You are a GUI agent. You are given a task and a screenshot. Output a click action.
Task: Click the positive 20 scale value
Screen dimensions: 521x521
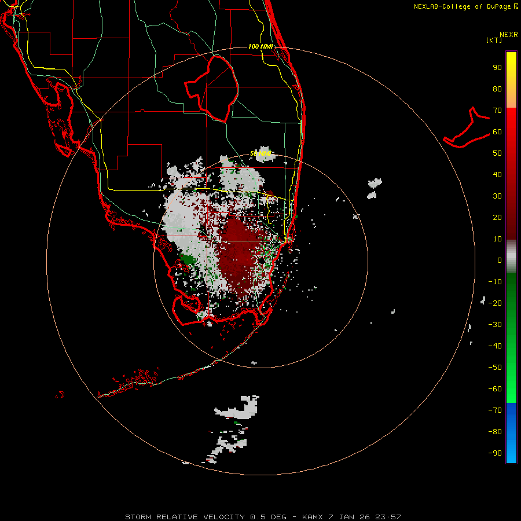click(497, 217)
